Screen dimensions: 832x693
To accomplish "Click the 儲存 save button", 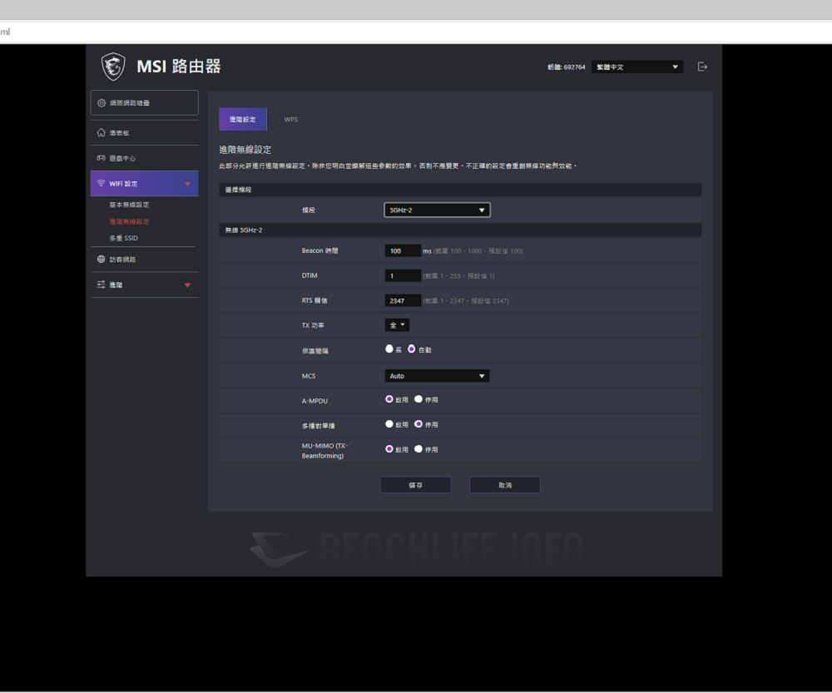I will tap(415, 484).
